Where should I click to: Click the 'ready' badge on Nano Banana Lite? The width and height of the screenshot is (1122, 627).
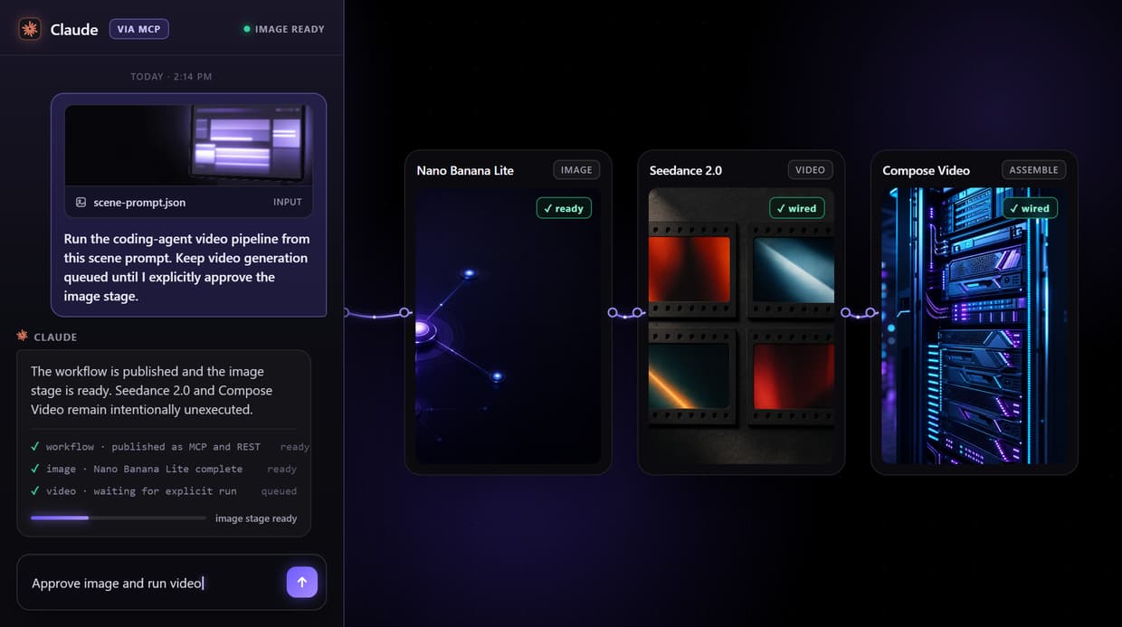564,208
